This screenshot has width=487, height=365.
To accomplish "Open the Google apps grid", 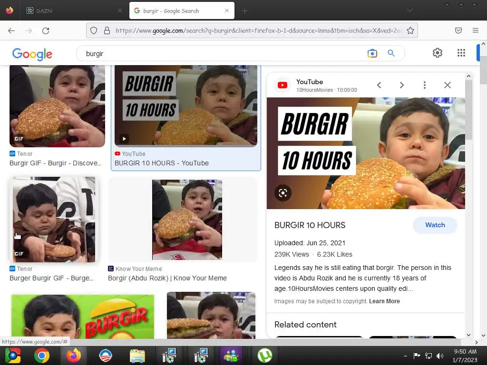I will click(x=461, y=53).
